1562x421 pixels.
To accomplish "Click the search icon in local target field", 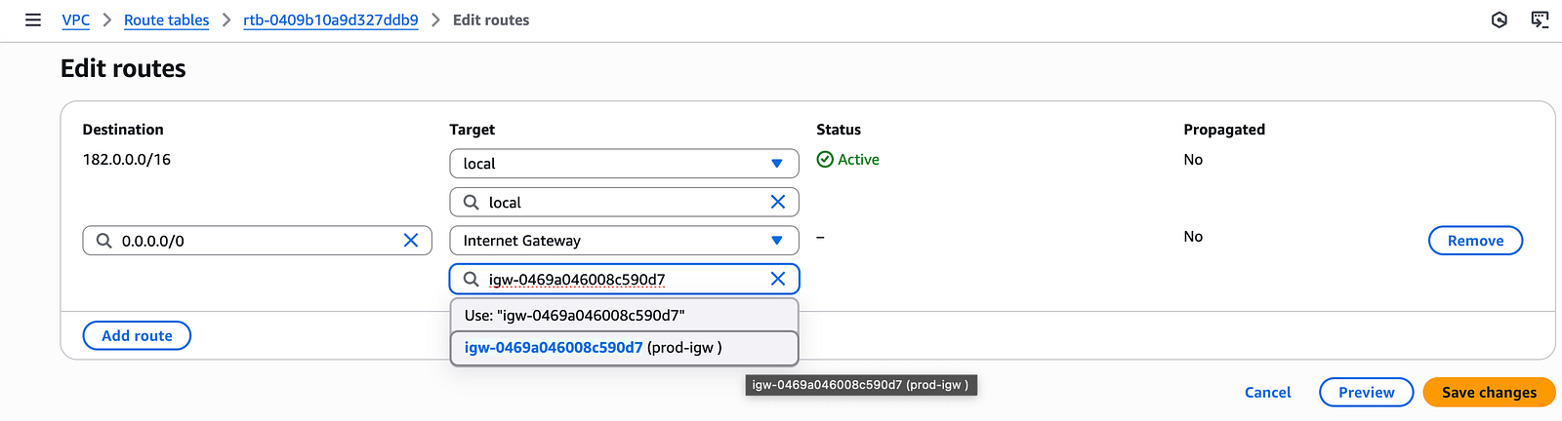I will click(471, 202).
